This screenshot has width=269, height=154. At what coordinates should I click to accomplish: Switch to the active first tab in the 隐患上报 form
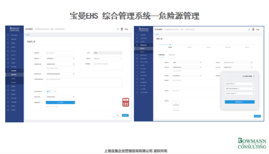tap(161, 55)
